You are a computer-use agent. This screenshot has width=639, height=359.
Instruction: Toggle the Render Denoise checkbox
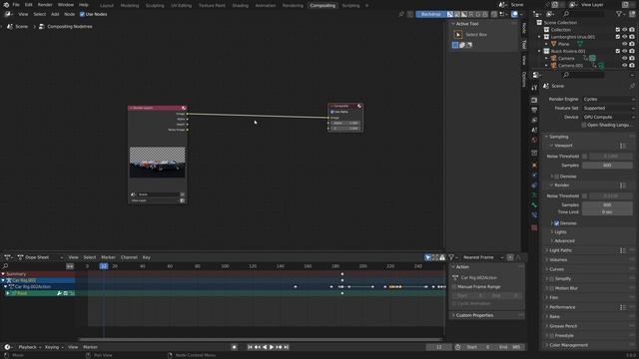(557, 223)
